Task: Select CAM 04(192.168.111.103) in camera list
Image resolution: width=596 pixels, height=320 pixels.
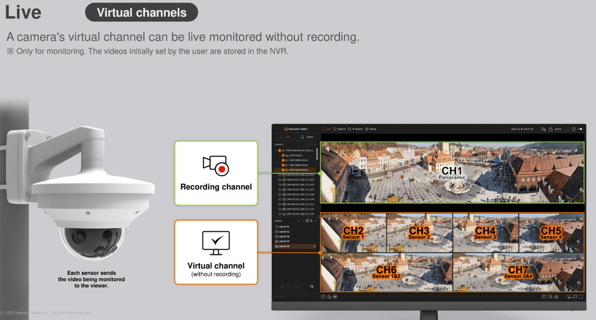Action: pyautogui.click(x=296, y=185)
